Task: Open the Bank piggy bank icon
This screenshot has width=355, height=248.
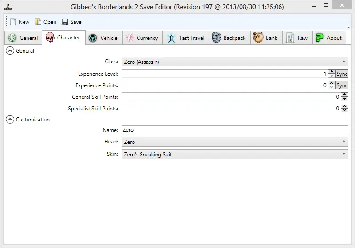Action: [x=258, y=38]
